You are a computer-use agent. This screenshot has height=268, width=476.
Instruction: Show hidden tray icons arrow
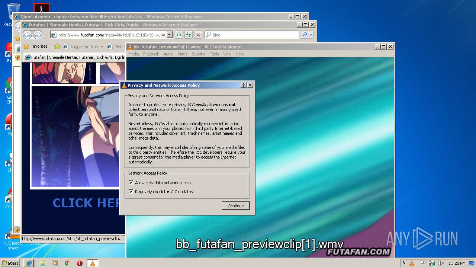point(403,263)
